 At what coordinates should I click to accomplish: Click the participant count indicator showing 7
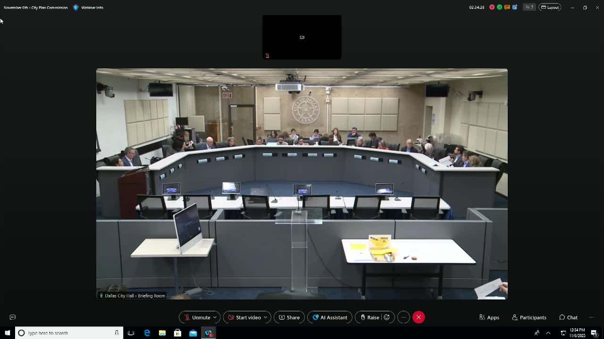528,7
